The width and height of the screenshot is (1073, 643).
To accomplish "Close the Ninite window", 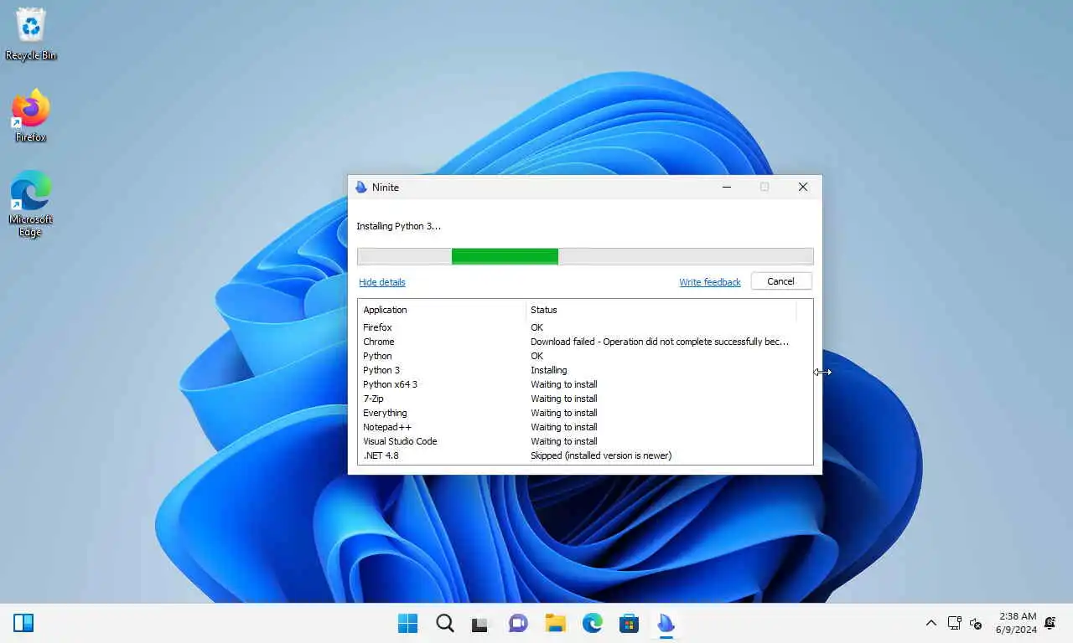I will (803, 187).
